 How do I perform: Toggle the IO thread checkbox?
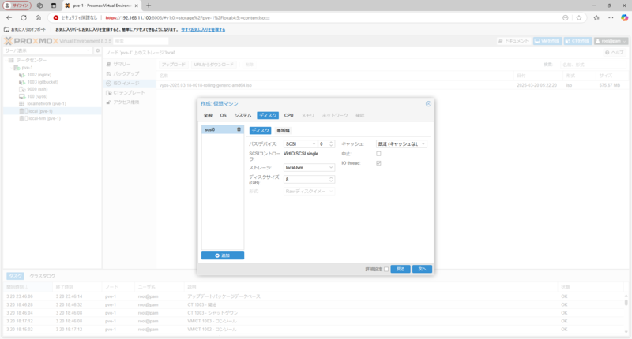point(378,163)
